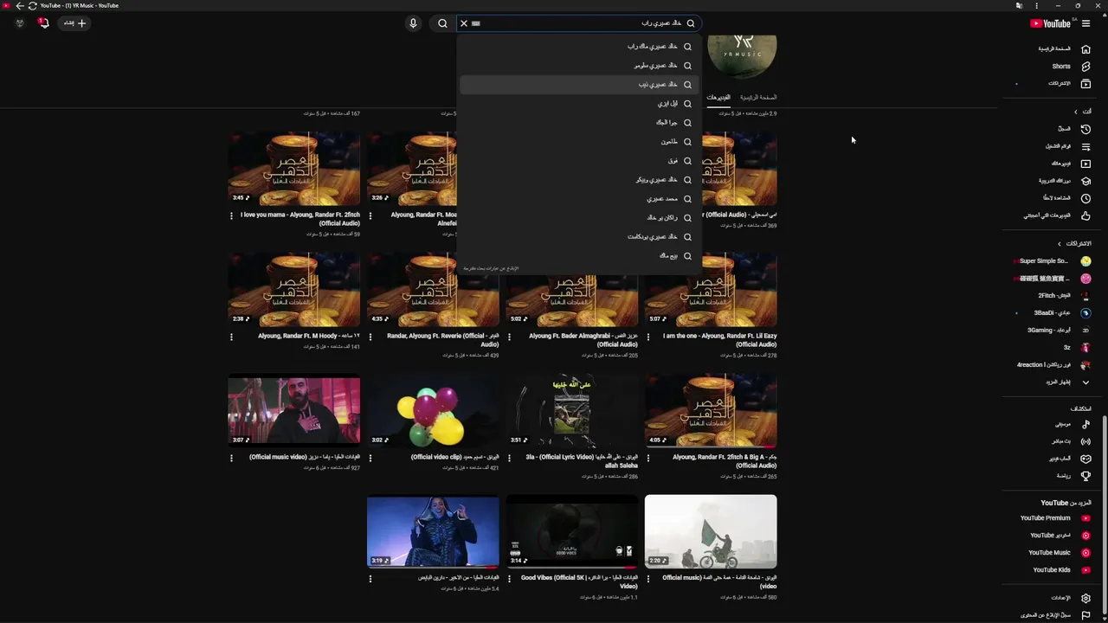This screenshot has height=623, width=1108.
Task: Open options menu for 'Good Vibes' video
Action: click(x=509, y=579)
